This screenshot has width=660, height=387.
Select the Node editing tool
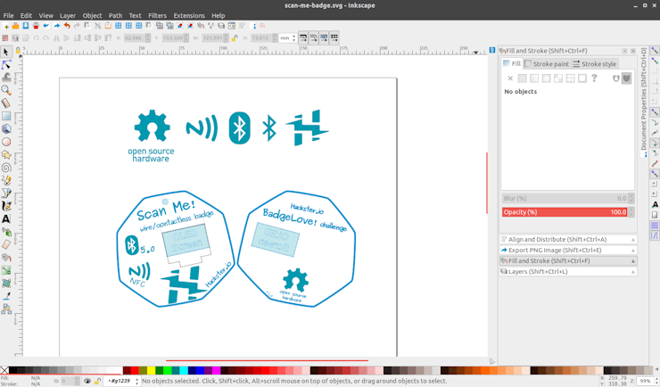pyautogui.click(x=6, y=65)
